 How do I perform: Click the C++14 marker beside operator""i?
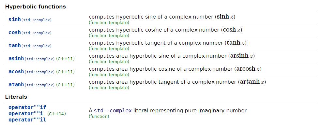pyautogui.click(x=56, y=114)
